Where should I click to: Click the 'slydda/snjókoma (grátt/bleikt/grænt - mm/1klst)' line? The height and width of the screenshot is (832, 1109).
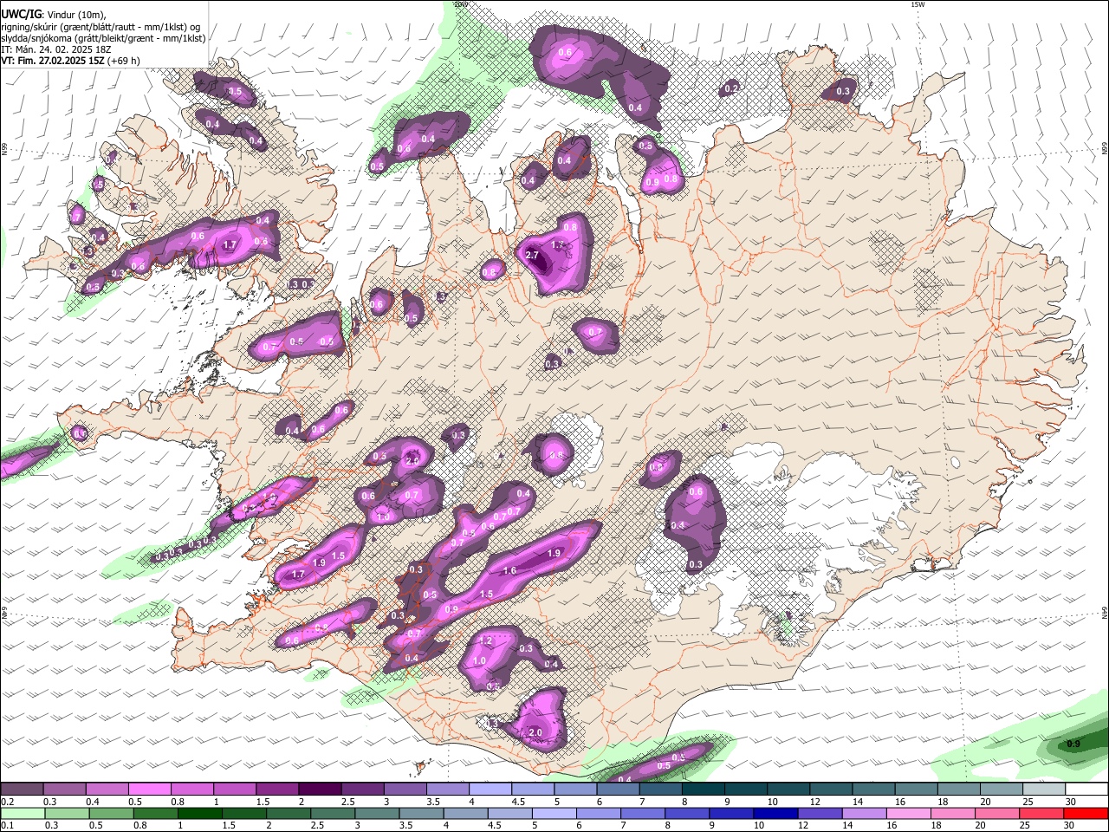click(x=103, y=38)
